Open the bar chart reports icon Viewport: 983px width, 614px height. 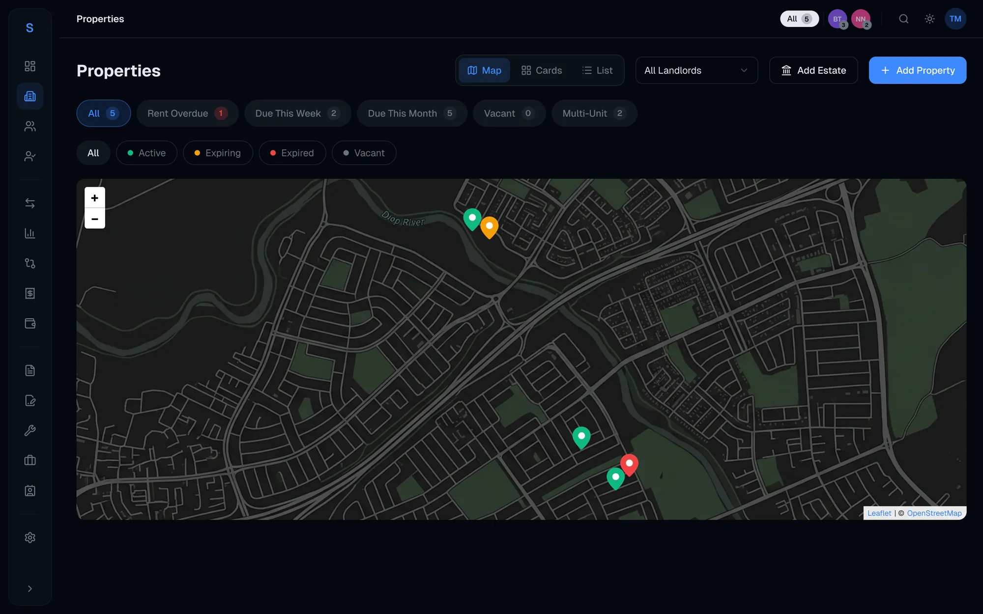coord(30,233)
